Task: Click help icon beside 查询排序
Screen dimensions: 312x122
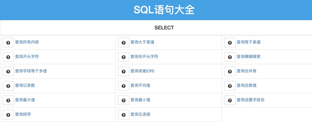Action: tap(8, 115)
